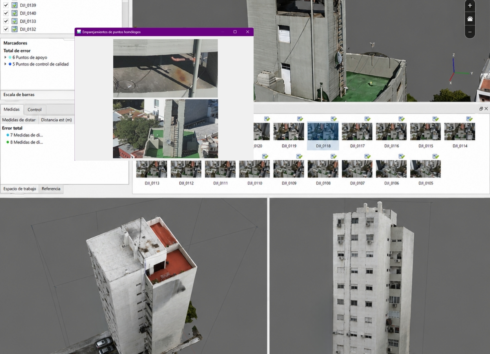Click the upper rooftop close-up image in dialog
The image size is (490, 354).
pyautogui.click(x=165, y=68)
